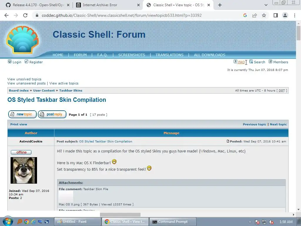Reload the page with refresh icon
The image size is (301, 226).
[25, 15]
